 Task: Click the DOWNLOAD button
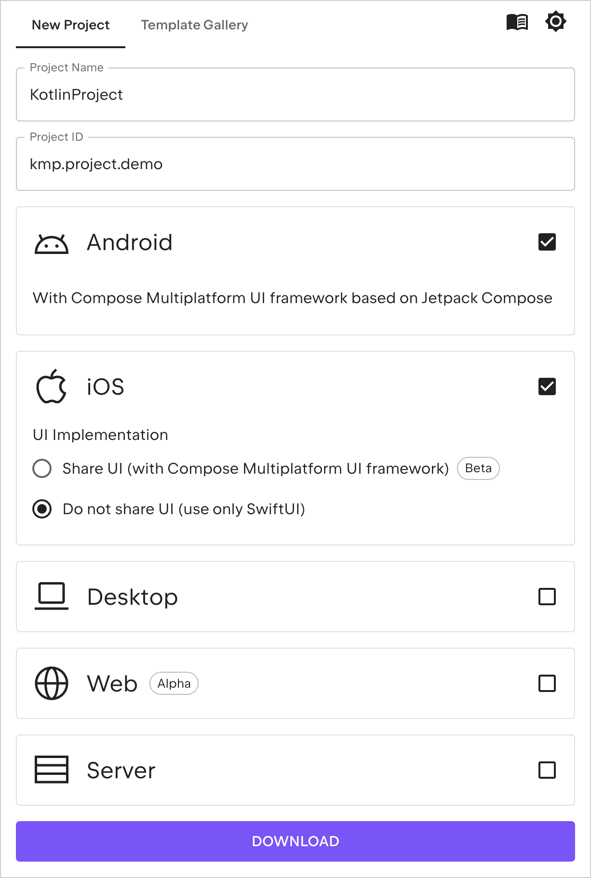[295, 841]
